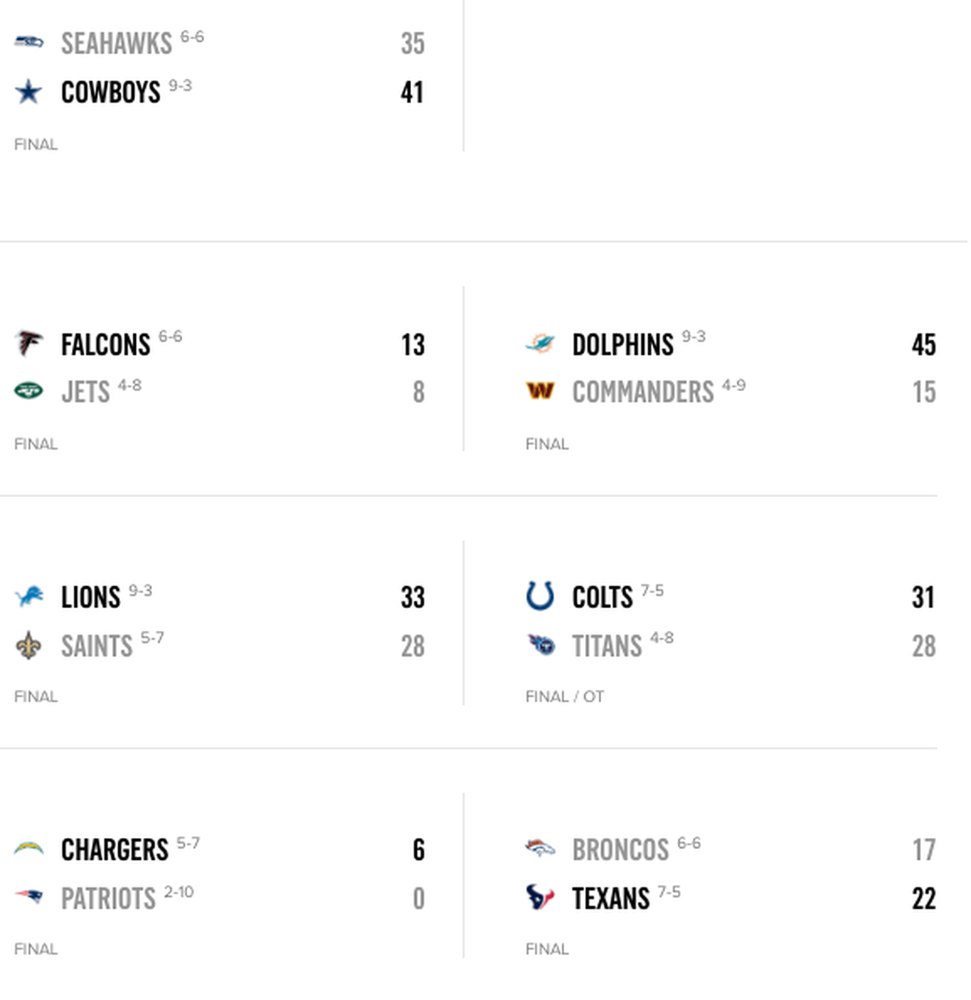Open the Lions team name link
Viewport: 971px width, 1000px height.
click(x=91, y=598)
